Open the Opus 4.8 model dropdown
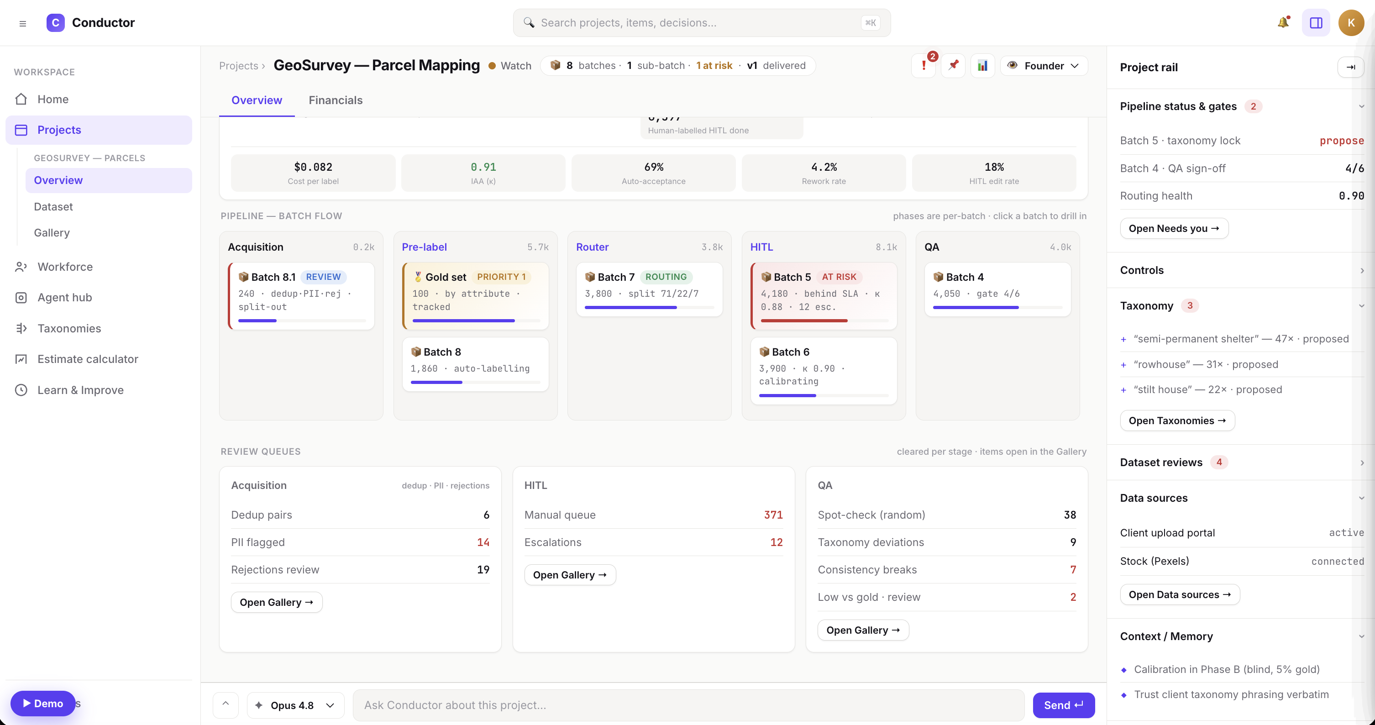The width and height of the screenshot is (1375, 725). 295,705
